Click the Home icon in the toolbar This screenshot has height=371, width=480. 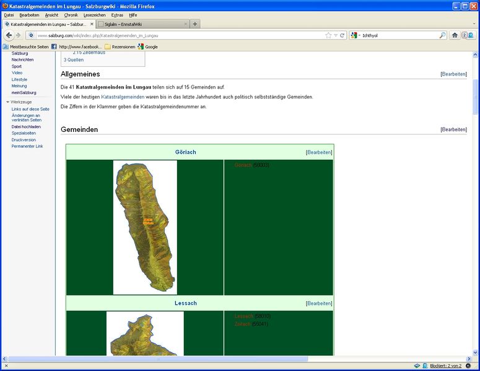coord(455,35)
